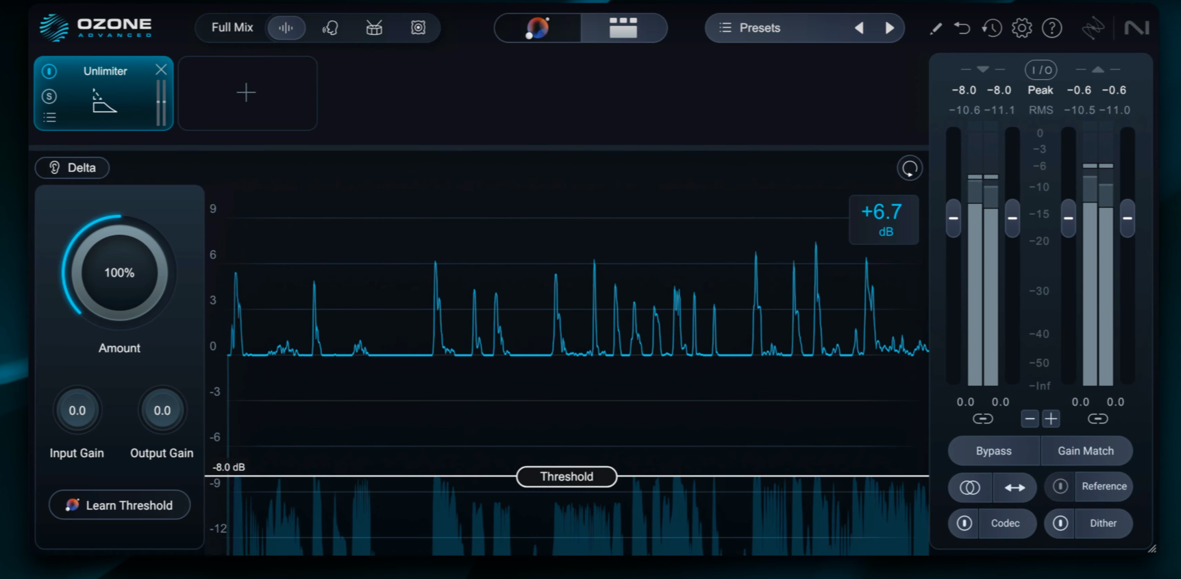Open the Codec panel
This screenshot has width=1181, height=579.
click(1006, 524)
